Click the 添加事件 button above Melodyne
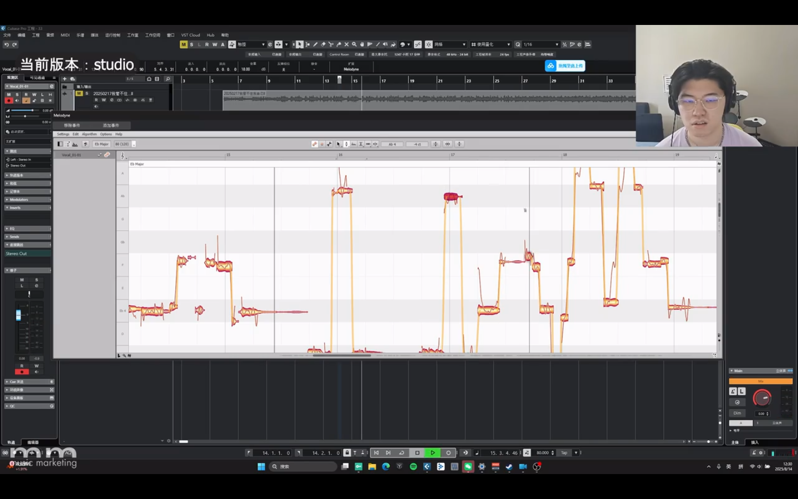798x499 pixels. [x=111, y=125]
